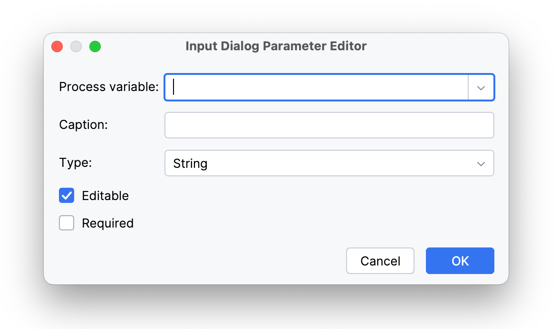Focus the Process variable text field
The height and width of the screenshot is (329, 559).
[316, 87]
